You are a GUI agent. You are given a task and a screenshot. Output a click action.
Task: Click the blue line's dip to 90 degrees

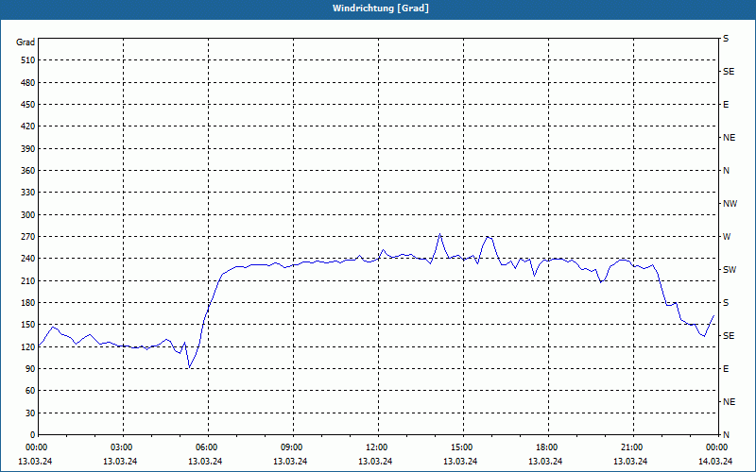pyautogui.click(x=190, y=367)
